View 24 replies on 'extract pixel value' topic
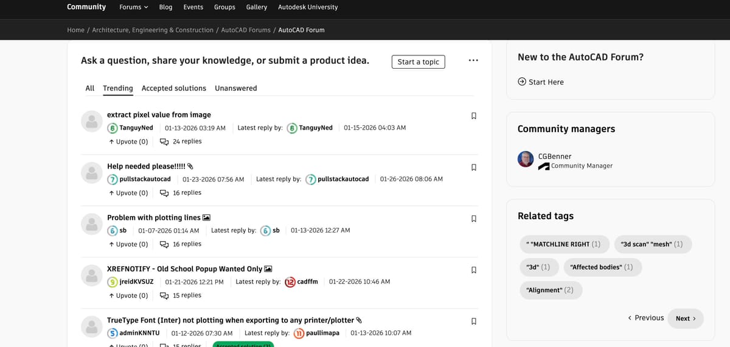The height and width of the screenshot is (347, 730). tap(187, 142)
